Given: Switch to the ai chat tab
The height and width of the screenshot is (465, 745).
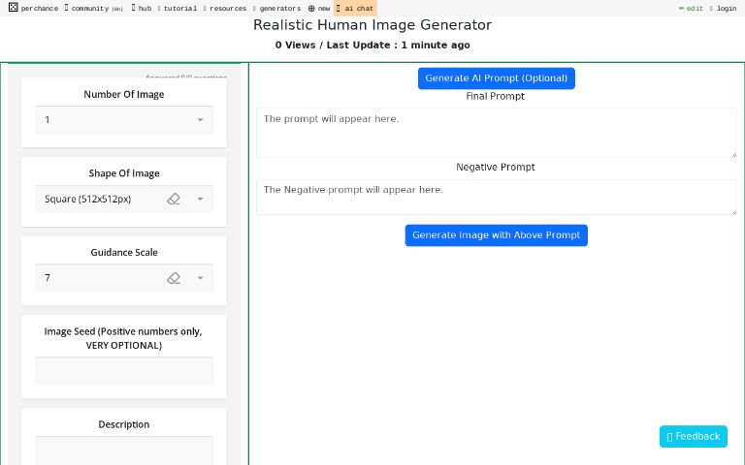Looking at the screenshot, I should pos(356,8).
